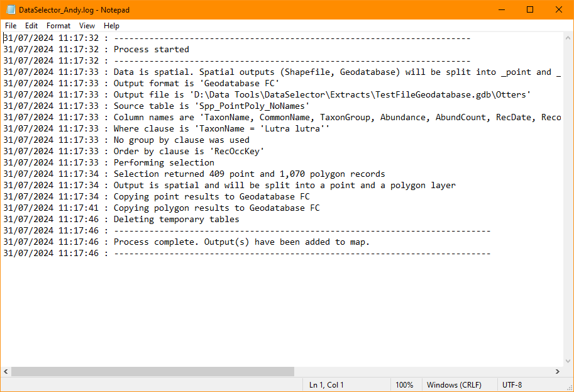Screen dimensions: 574x392
Task: Maximize the Notepad window
Action: pyautogui.click(x=530, y=9)
